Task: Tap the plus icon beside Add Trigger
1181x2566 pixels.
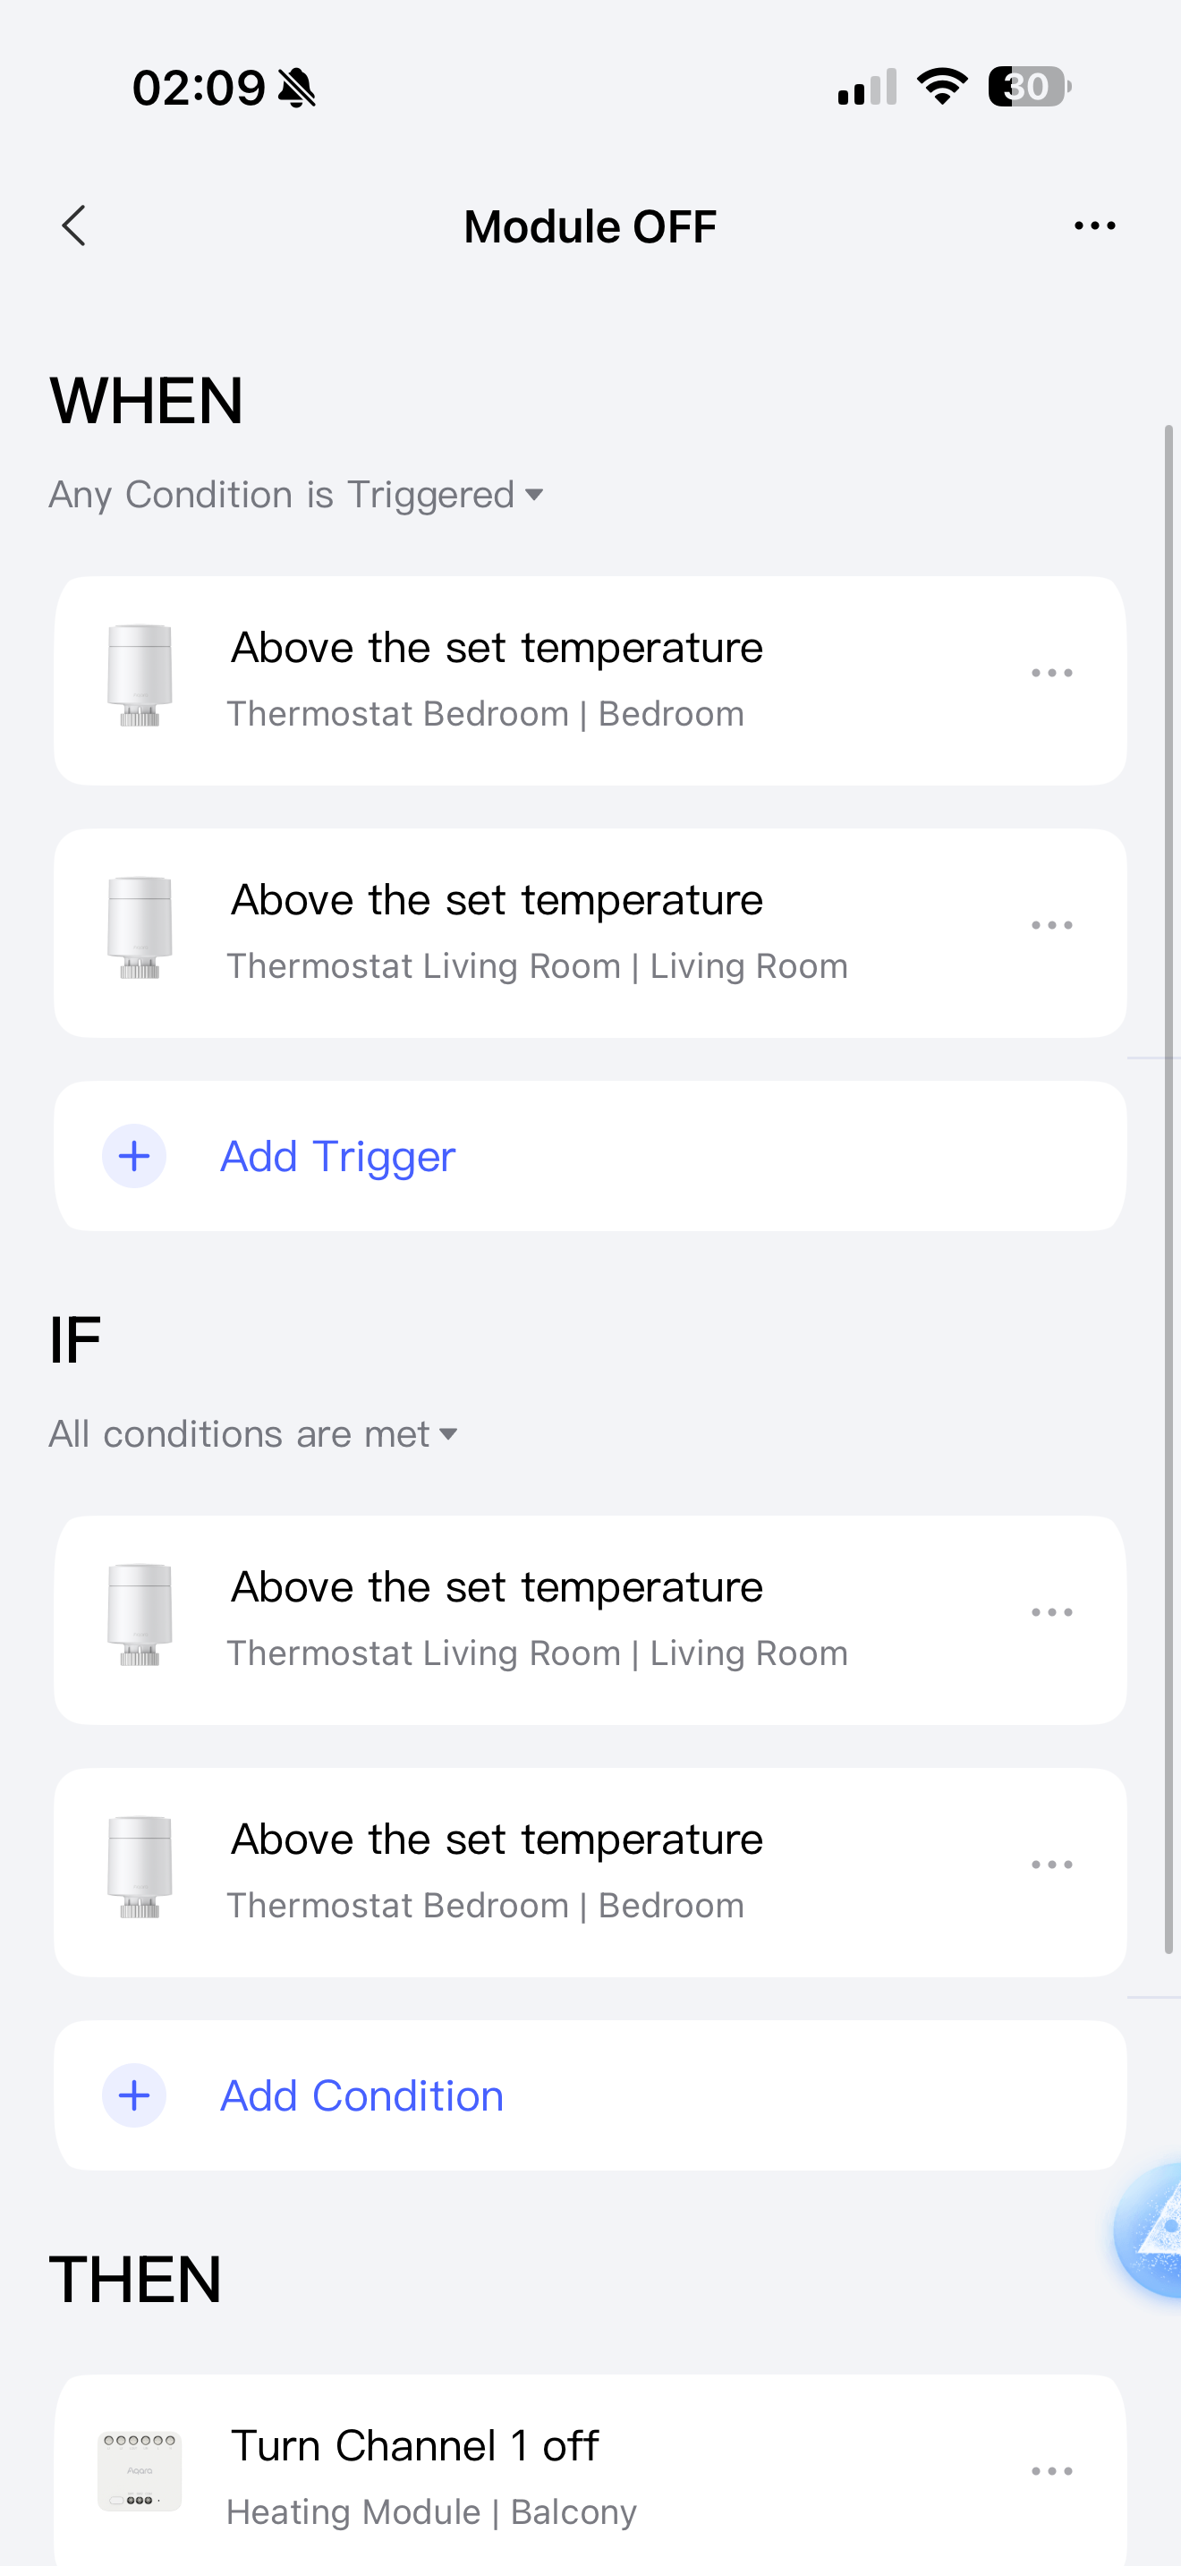Action: [134, 1157]
